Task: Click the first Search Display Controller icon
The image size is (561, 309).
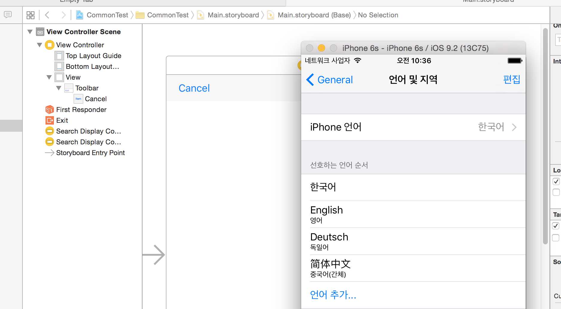Action: click(50, 131)
